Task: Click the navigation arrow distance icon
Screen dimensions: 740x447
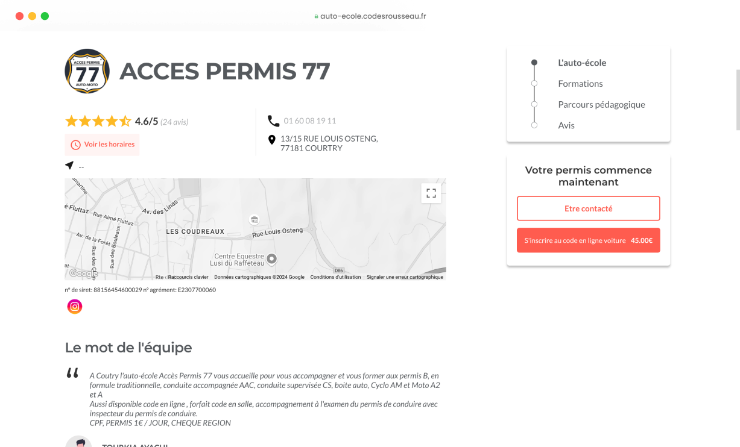Action: [x=69, y=166]
